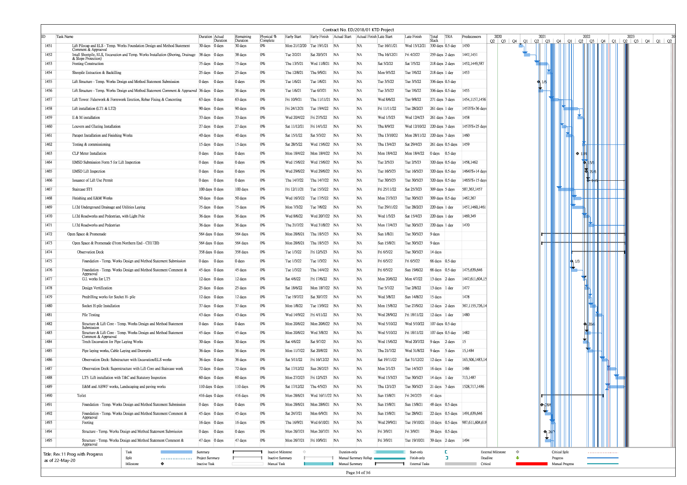Click the Early Start column header
687x485 pixels.
(x=293, y=37)
